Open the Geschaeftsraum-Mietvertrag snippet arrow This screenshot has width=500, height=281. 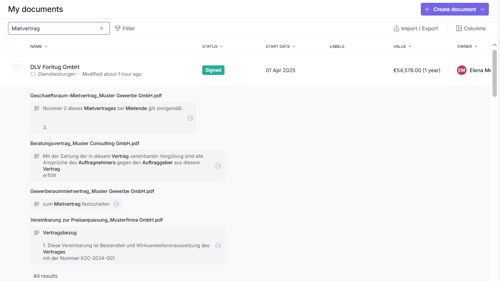pyautogui.click(x=190, y=118)
